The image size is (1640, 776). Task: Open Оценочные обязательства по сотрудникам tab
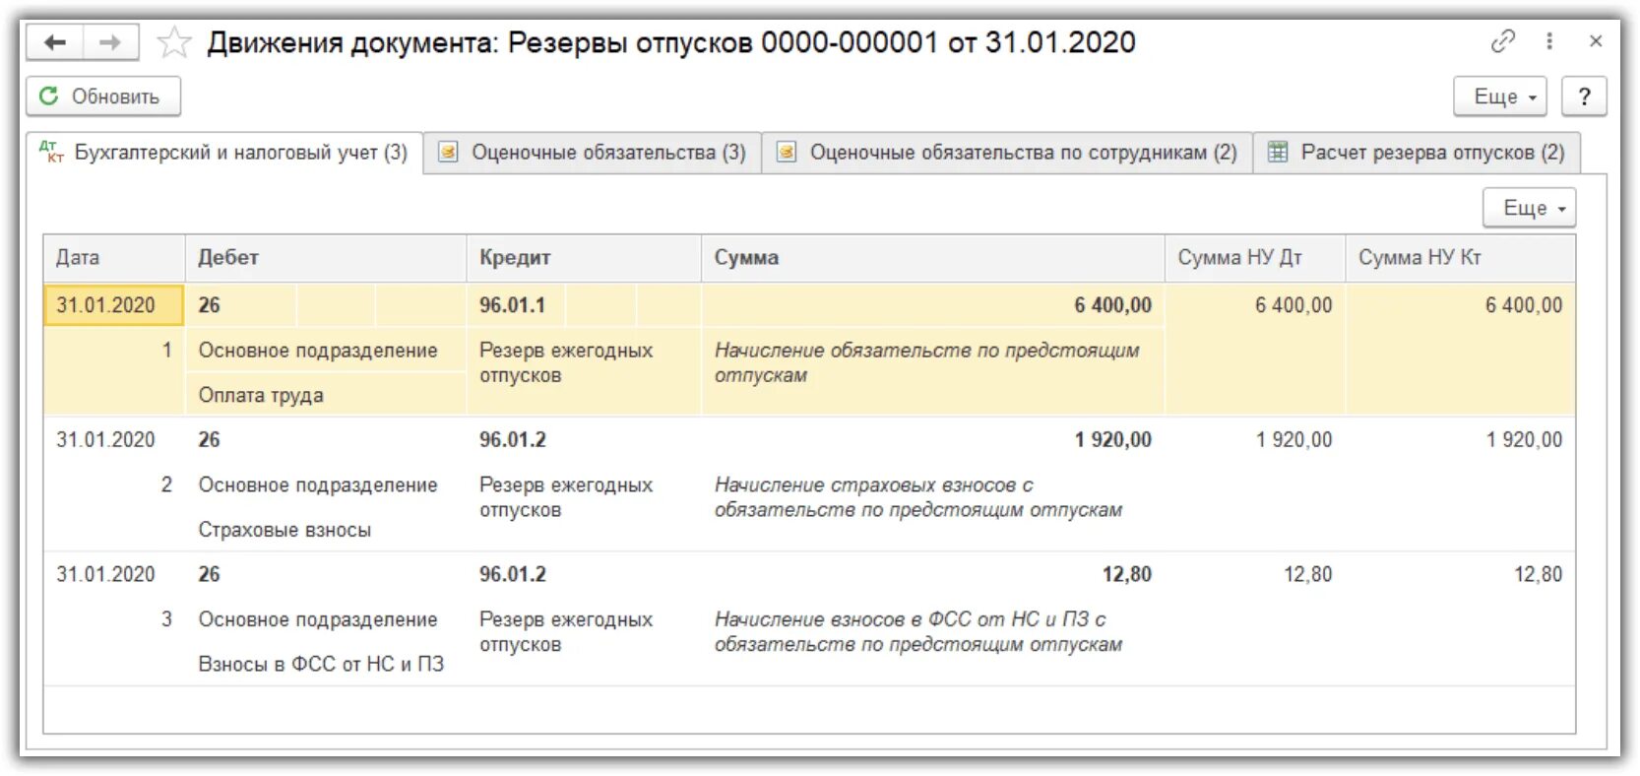tap(1007, 153)
